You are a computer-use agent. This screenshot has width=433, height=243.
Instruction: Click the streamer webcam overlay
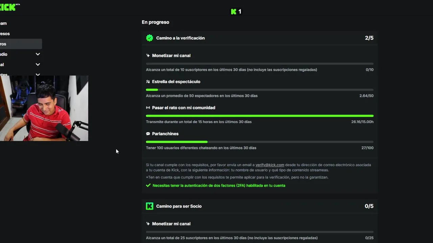44,108
